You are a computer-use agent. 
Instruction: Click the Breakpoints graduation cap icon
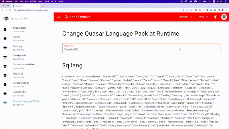pyautogui.click(x=5, y=57)
